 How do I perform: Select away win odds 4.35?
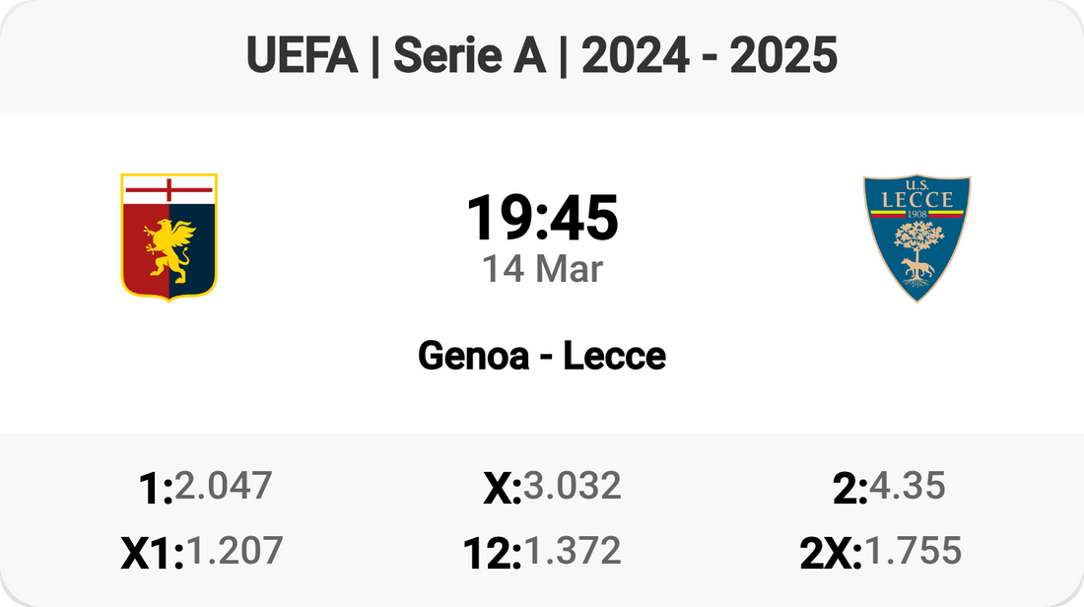tap(907, 486)
